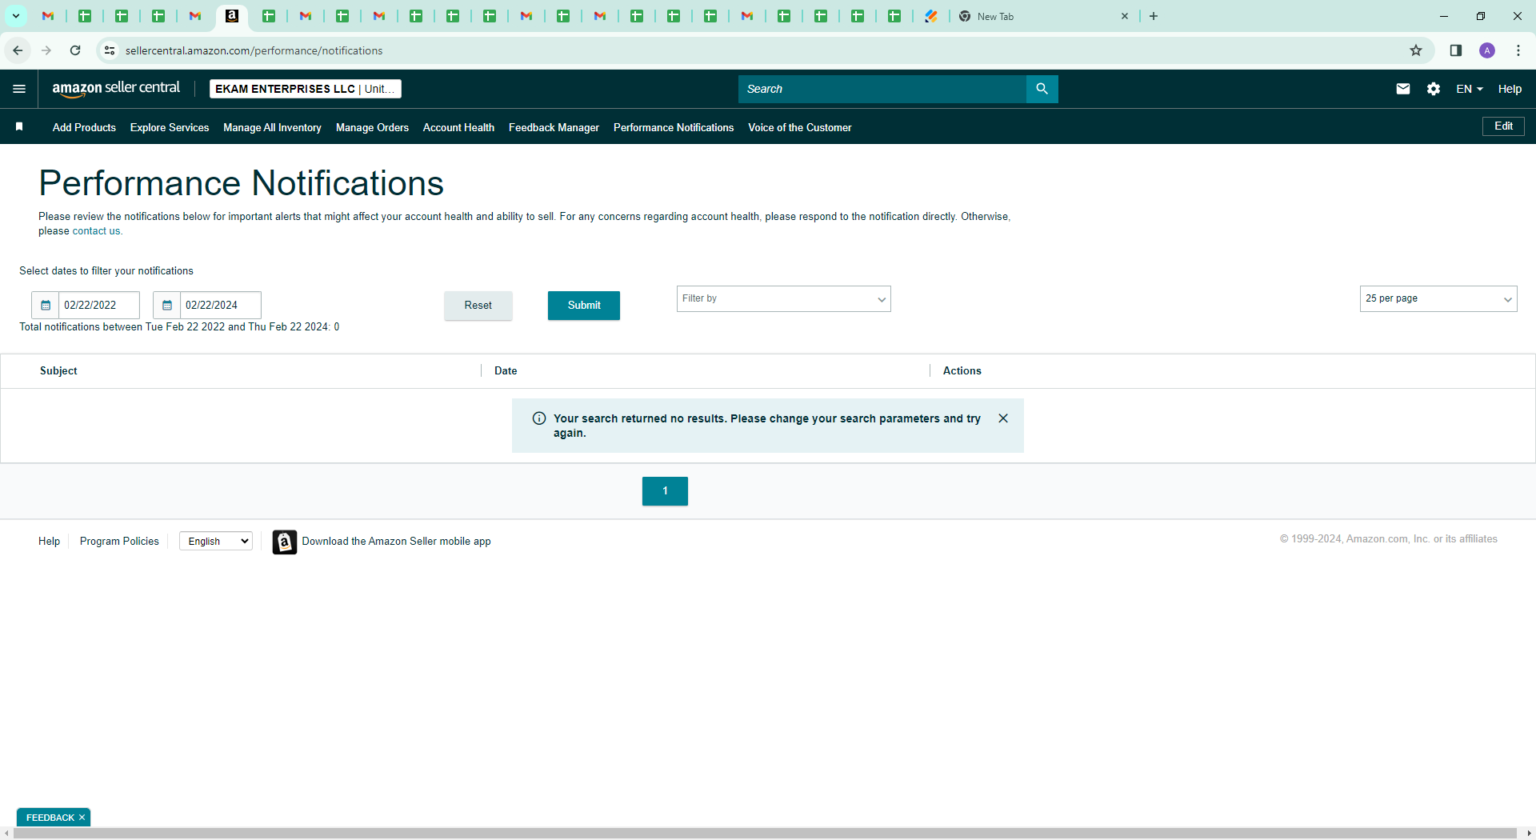The height and width of the screenshot is (840, 1536).
Task: Click the footer Help link
Action: coord(49,542)
